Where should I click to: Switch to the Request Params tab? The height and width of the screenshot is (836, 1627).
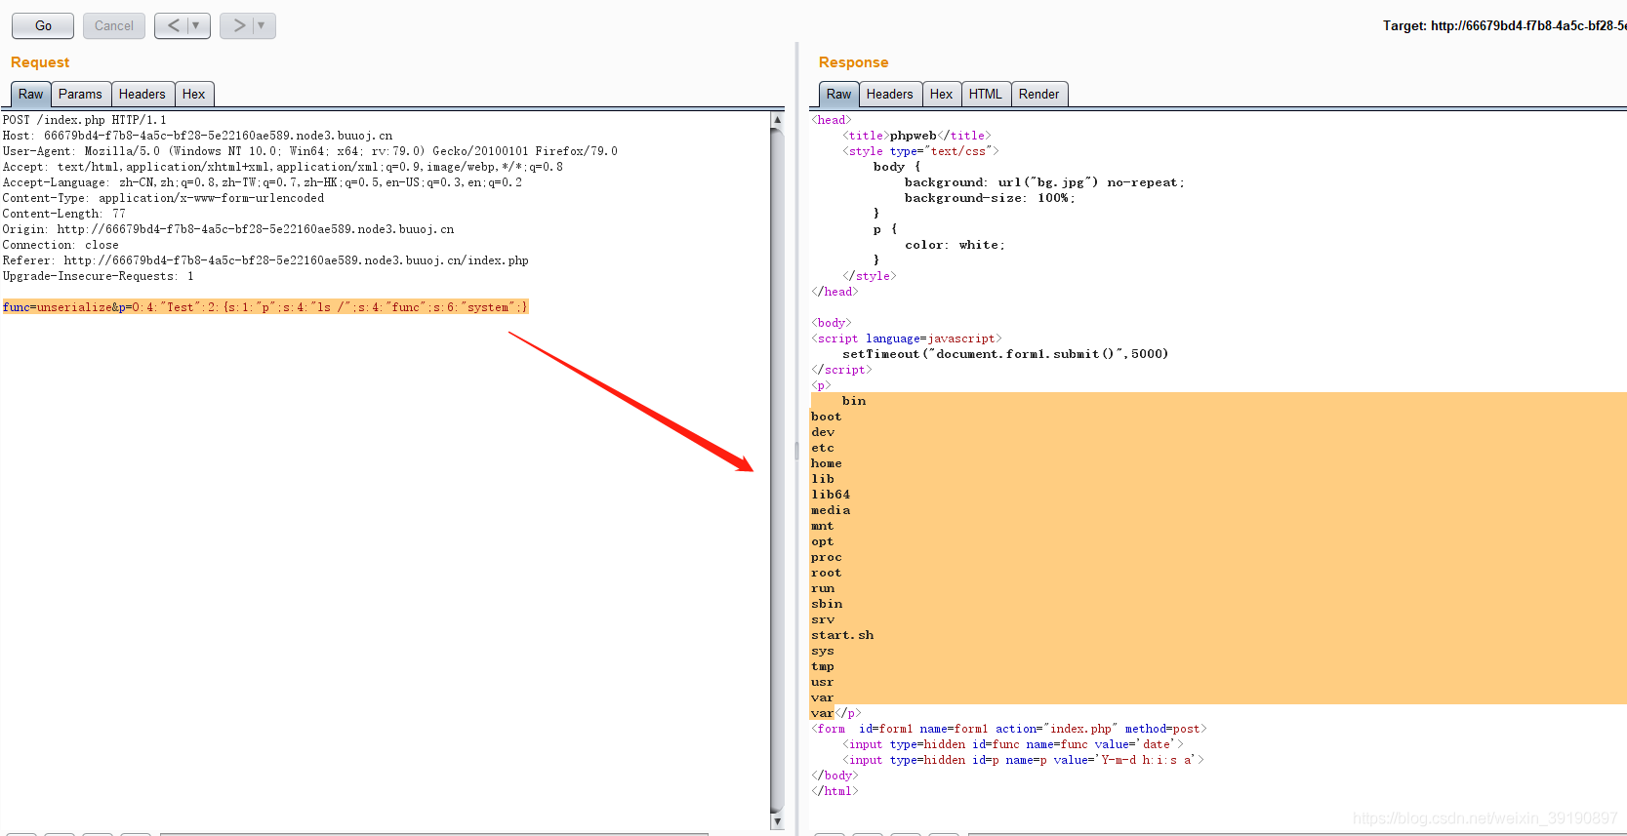pyautogui.click(x=80, y=95)
